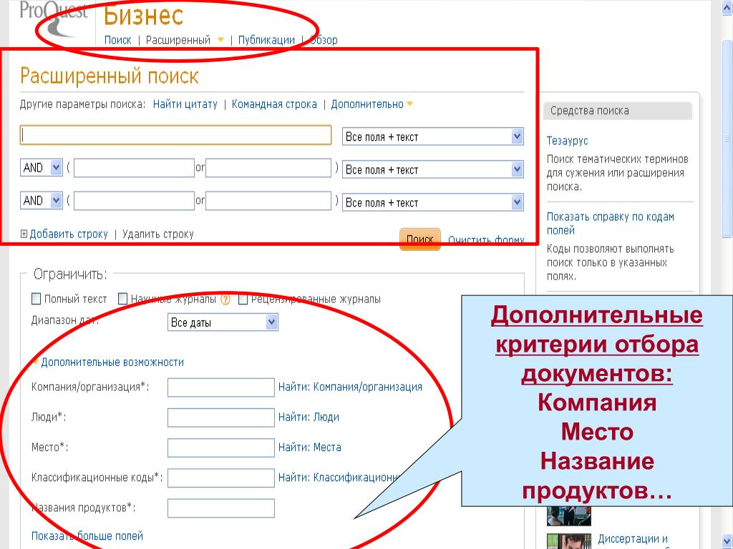
Task: Collapse the Дополнительные возможности section
Action: [x=112, y=362]
